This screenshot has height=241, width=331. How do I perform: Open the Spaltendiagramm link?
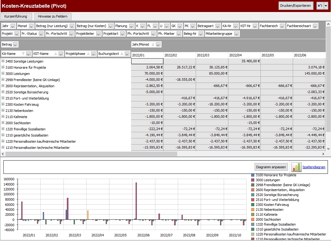[314, 167]
